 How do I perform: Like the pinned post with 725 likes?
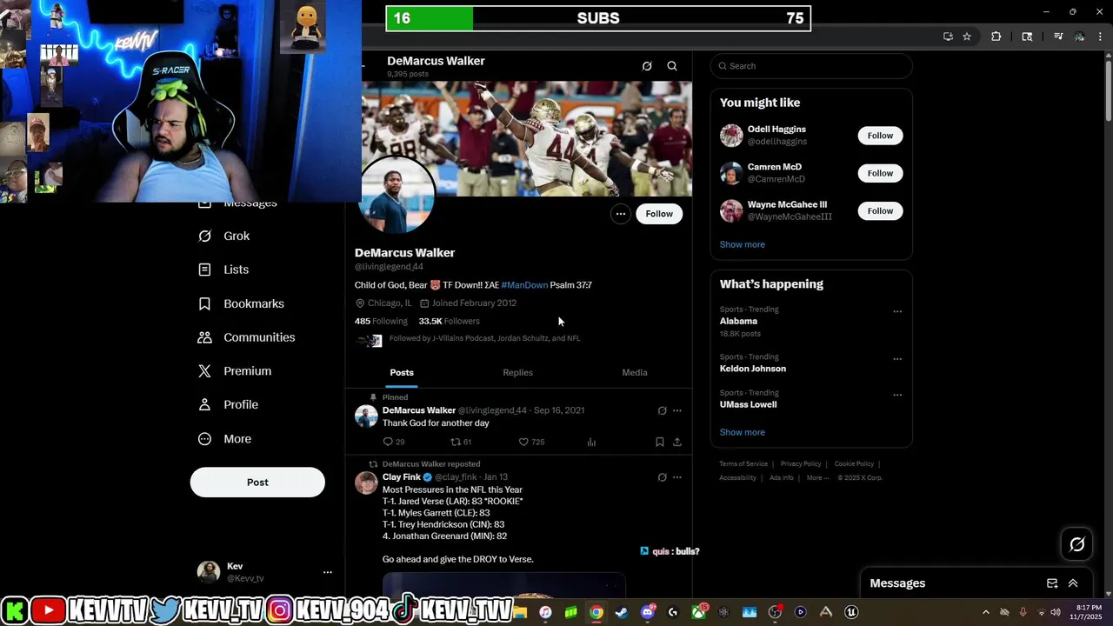[x=523, y=442]
